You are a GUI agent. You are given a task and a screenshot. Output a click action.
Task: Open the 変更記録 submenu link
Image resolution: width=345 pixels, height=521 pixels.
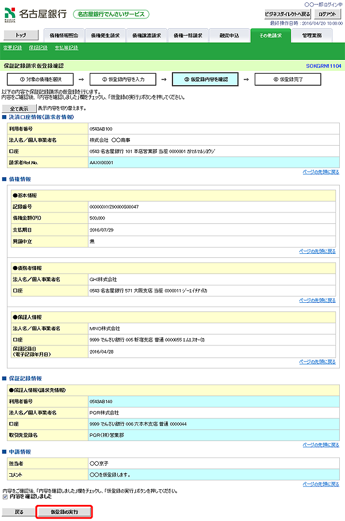point(13,48)
